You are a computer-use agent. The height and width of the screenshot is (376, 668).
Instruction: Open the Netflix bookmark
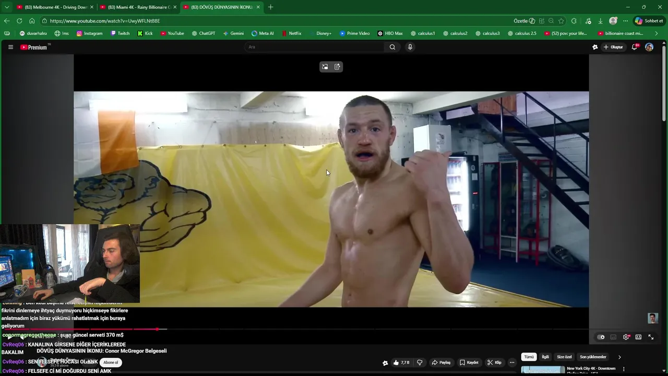(292, 33)
